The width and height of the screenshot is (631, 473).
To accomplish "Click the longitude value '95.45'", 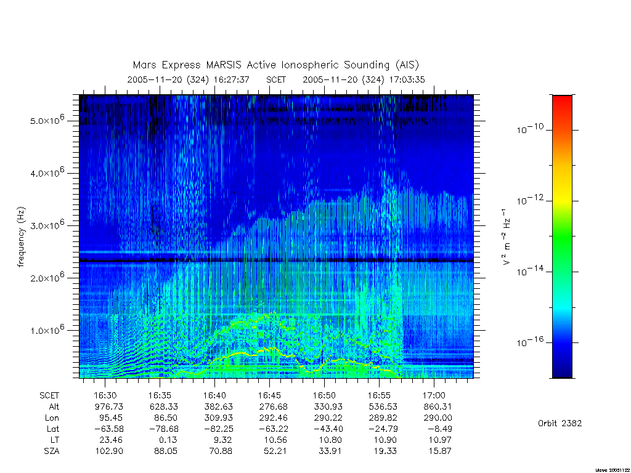I will coord(111,418).
